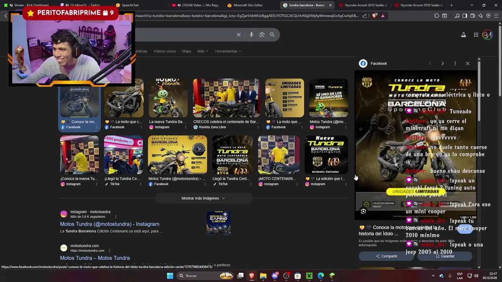Open the Windows Start menu
This screenshot has width=502, height=282.
[x=170, y=276]
